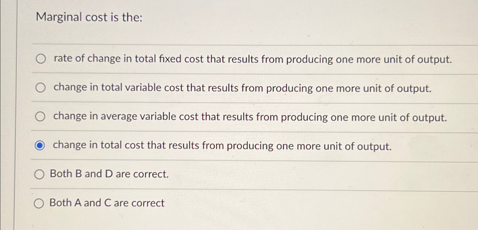Click the selected fourth answer text
Screen dimensions: 478x230
pyautogui.click(x=222, y=146)
